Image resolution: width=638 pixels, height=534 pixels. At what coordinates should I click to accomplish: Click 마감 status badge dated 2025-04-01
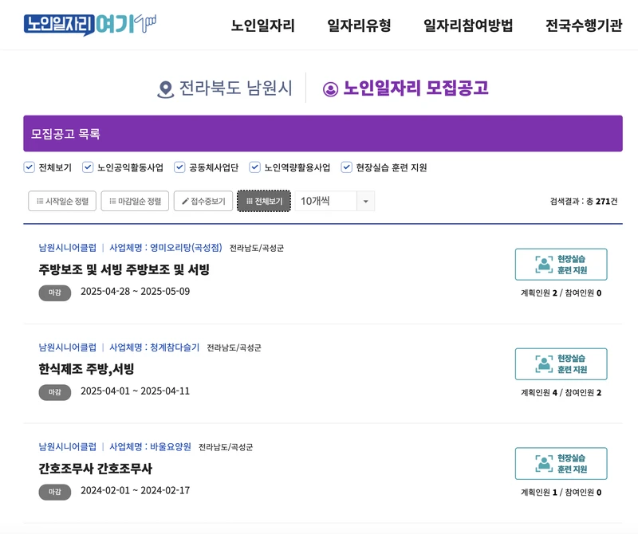coord(55,392)
